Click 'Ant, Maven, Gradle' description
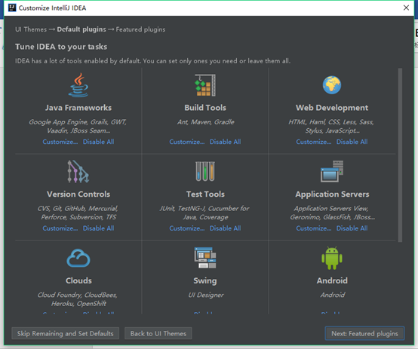The height and width of the screenshot is (349, 418). (205, 122)
